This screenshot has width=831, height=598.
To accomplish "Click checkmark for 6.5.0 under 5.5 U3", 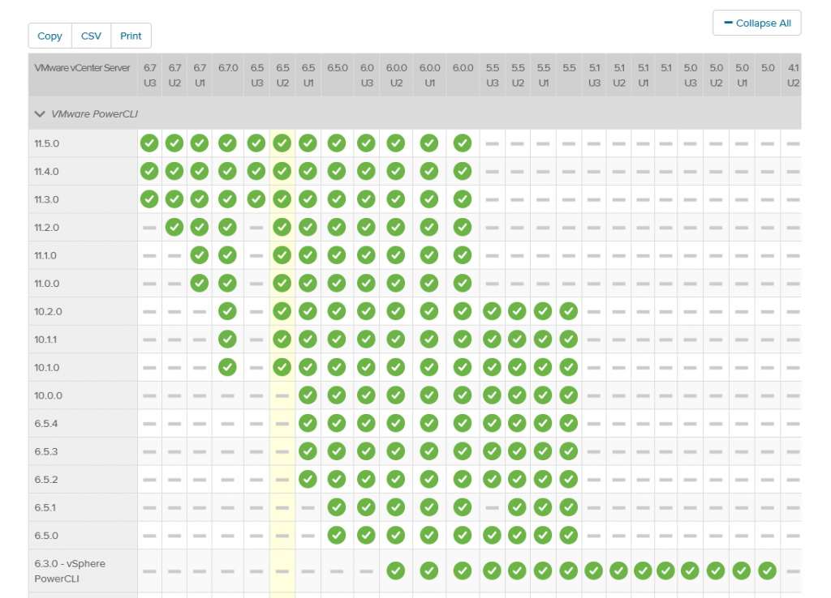I will click(493, 536).
